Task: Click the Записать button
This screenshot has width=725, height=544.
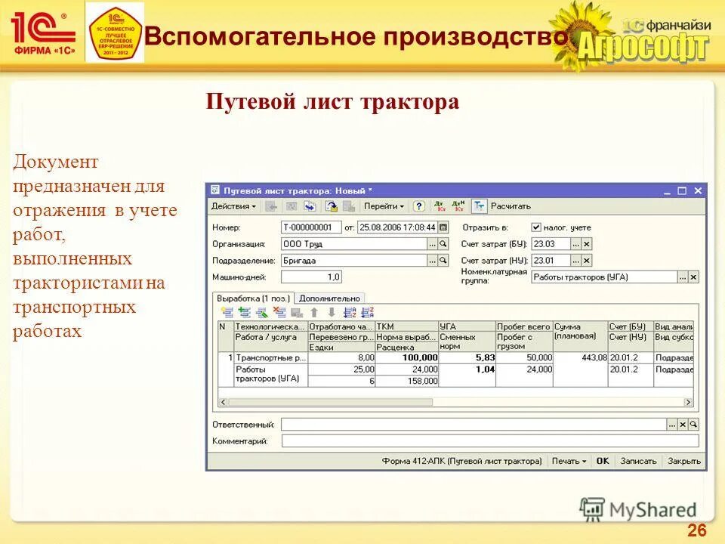Action: [637, 459]
